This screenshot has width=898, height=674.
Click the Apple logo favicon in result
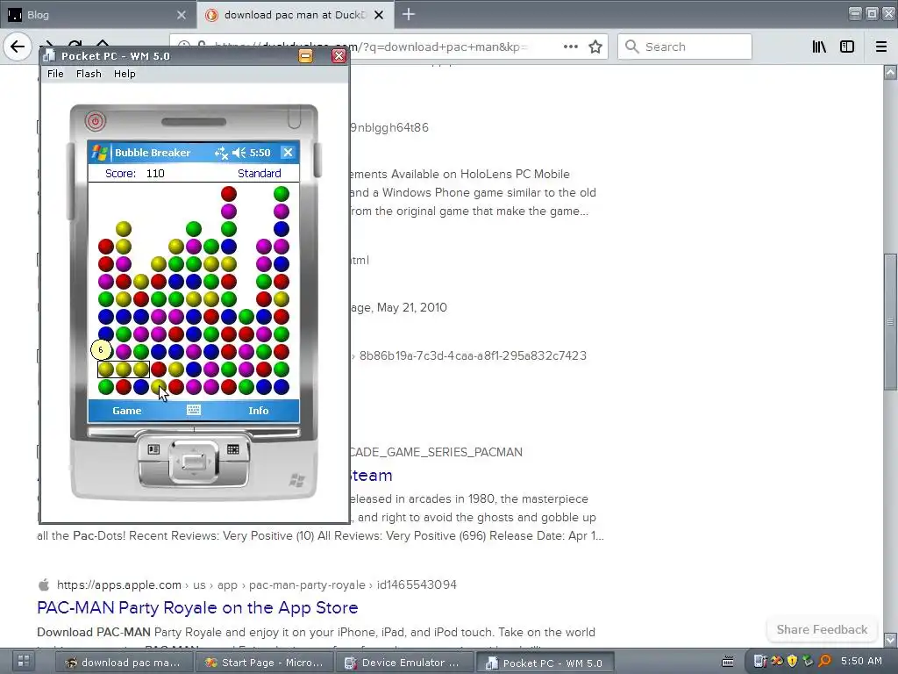pos(44,584)
